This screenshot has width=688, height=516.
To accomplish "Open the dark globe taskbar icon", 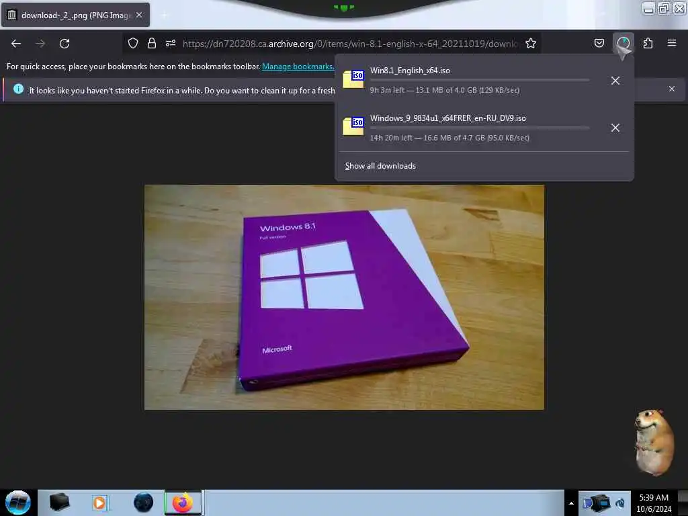I will pyautogui.click(x=144, y=503).
